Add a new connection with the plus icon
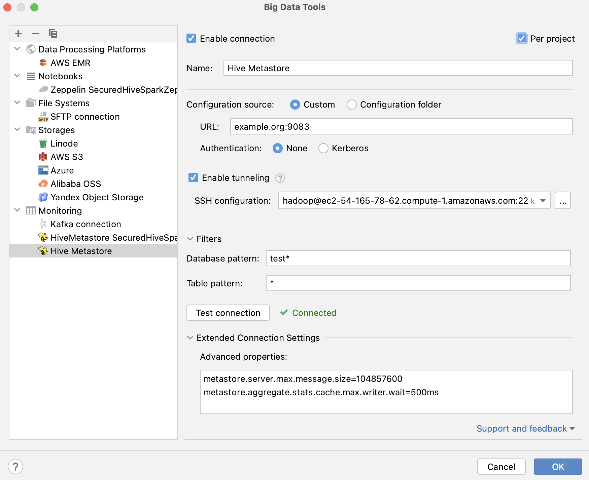The width and height of the screenshot is (589, 480). click(18, 33)
